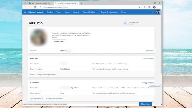Screen dimensions: 192x108
Task: Open the Edge settings and more menu
Action: 159,7
